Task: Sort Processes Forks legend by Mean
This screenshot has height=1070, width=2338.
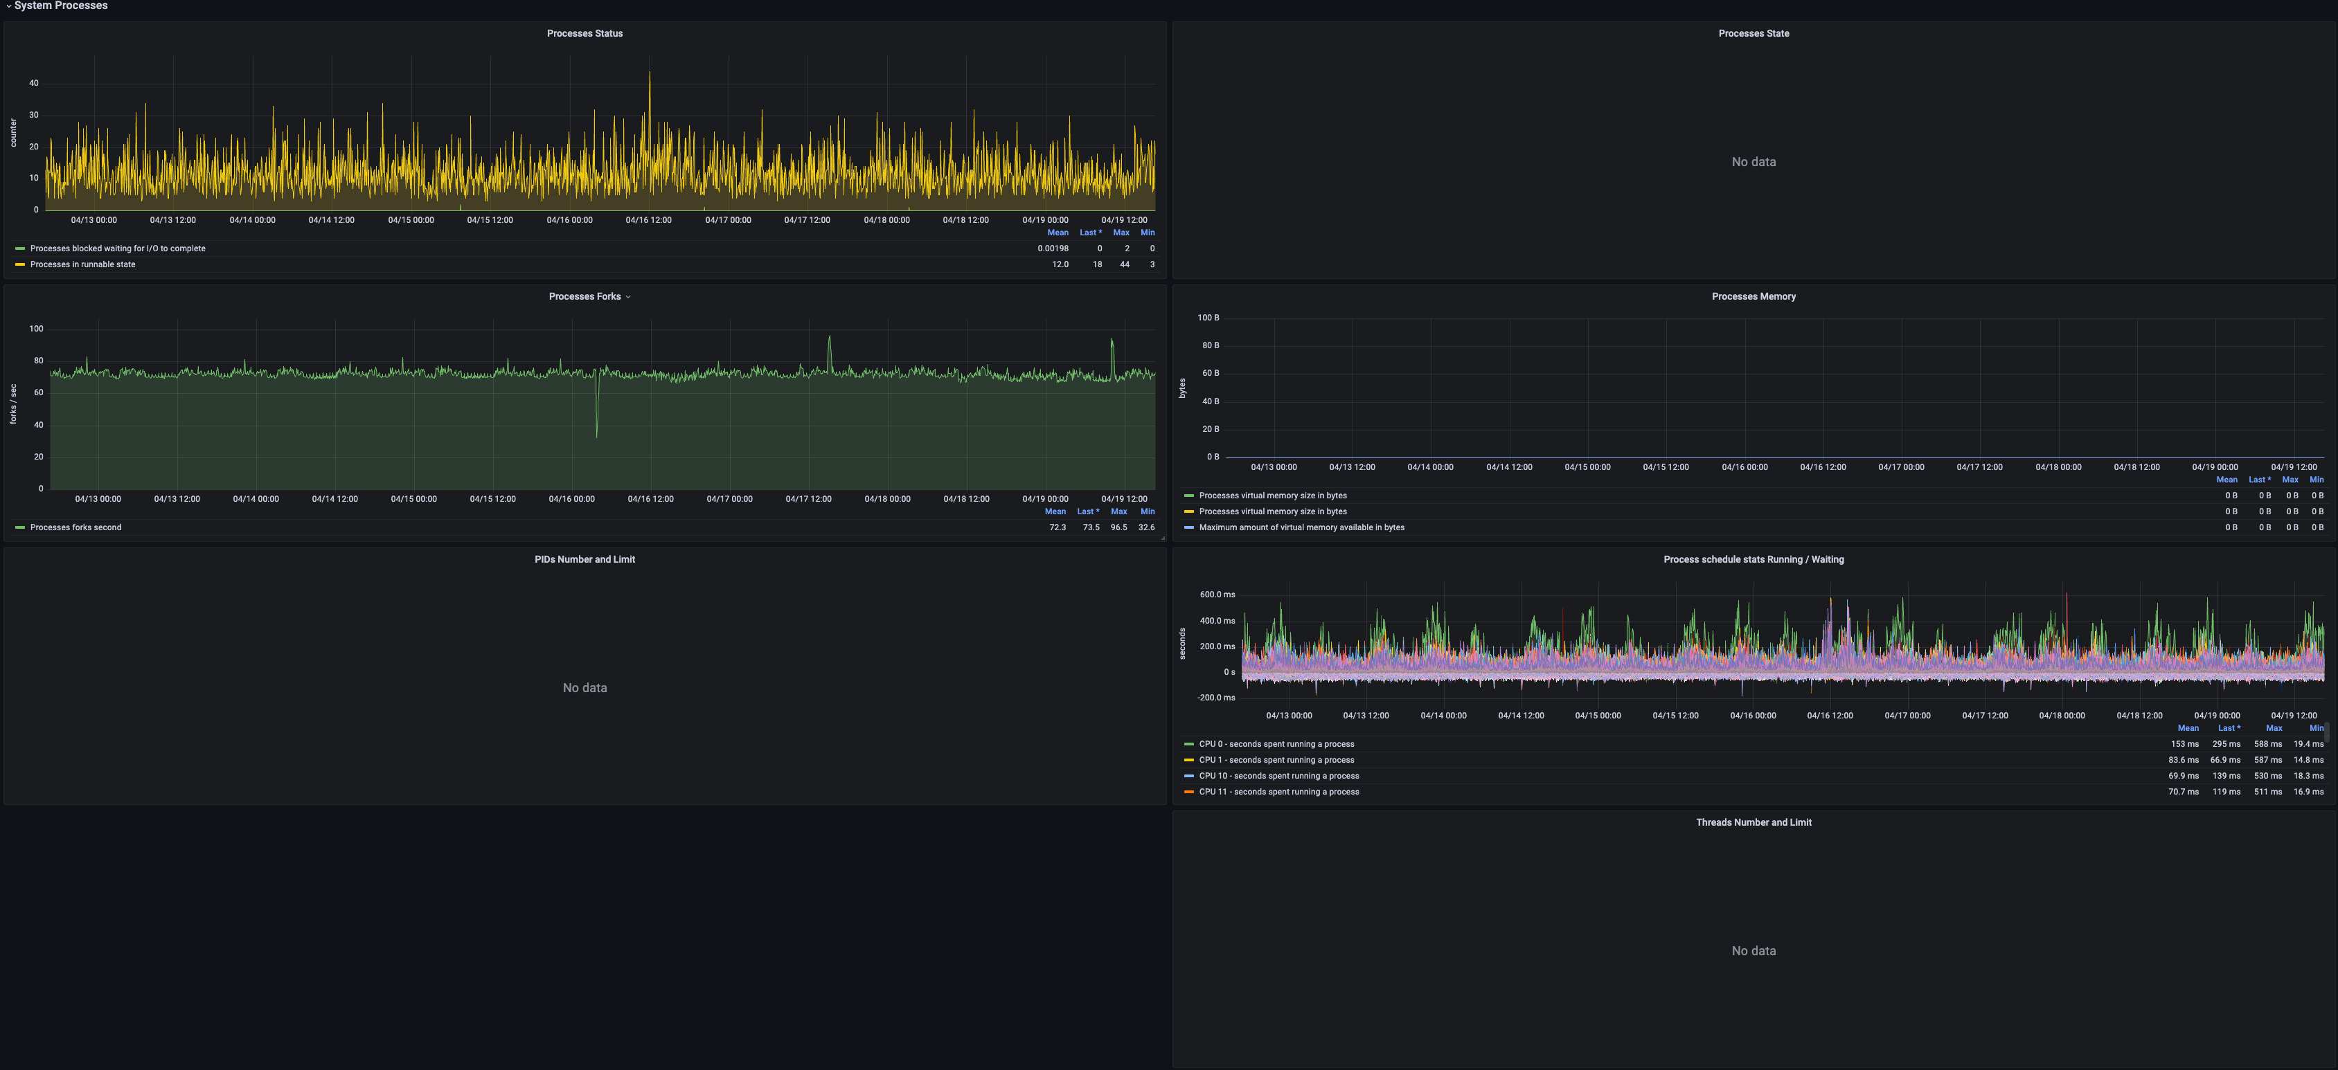Action: coord(1055,512)
